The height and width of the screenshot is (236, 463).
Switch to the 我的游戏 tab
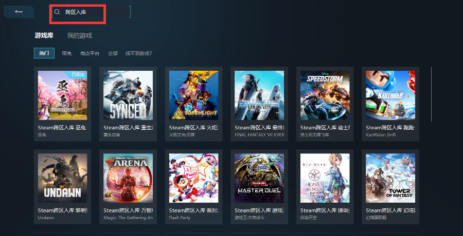[x=79, y=35]
